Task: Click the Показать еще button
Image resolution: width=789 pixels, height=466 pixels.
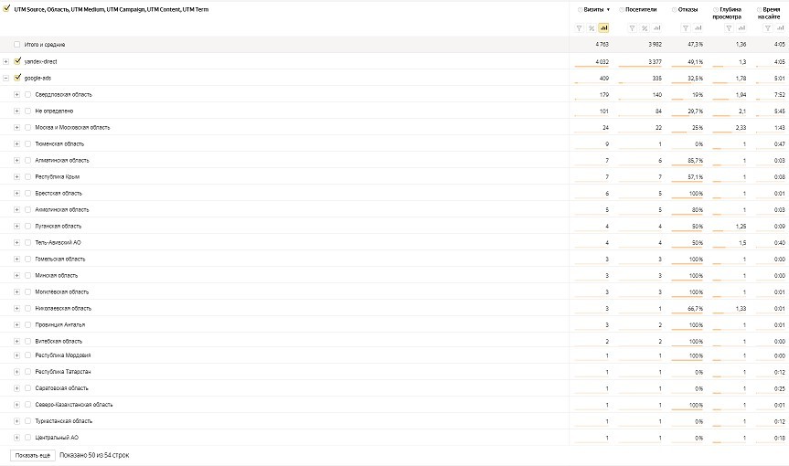Action: (32, 454)
